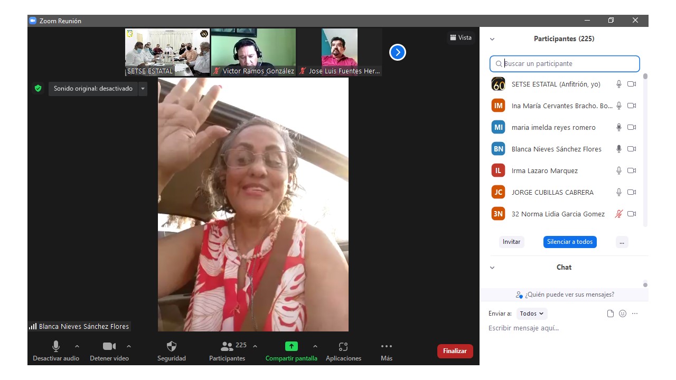Click the IM avatar of Ina María Cervantes

coord(498,106)
